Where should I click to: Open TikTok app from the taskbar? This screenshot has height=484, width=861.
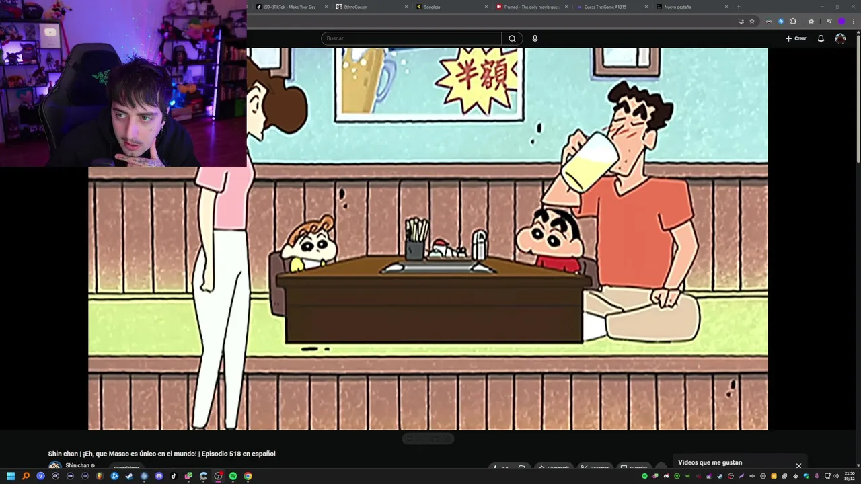(174, 476)
